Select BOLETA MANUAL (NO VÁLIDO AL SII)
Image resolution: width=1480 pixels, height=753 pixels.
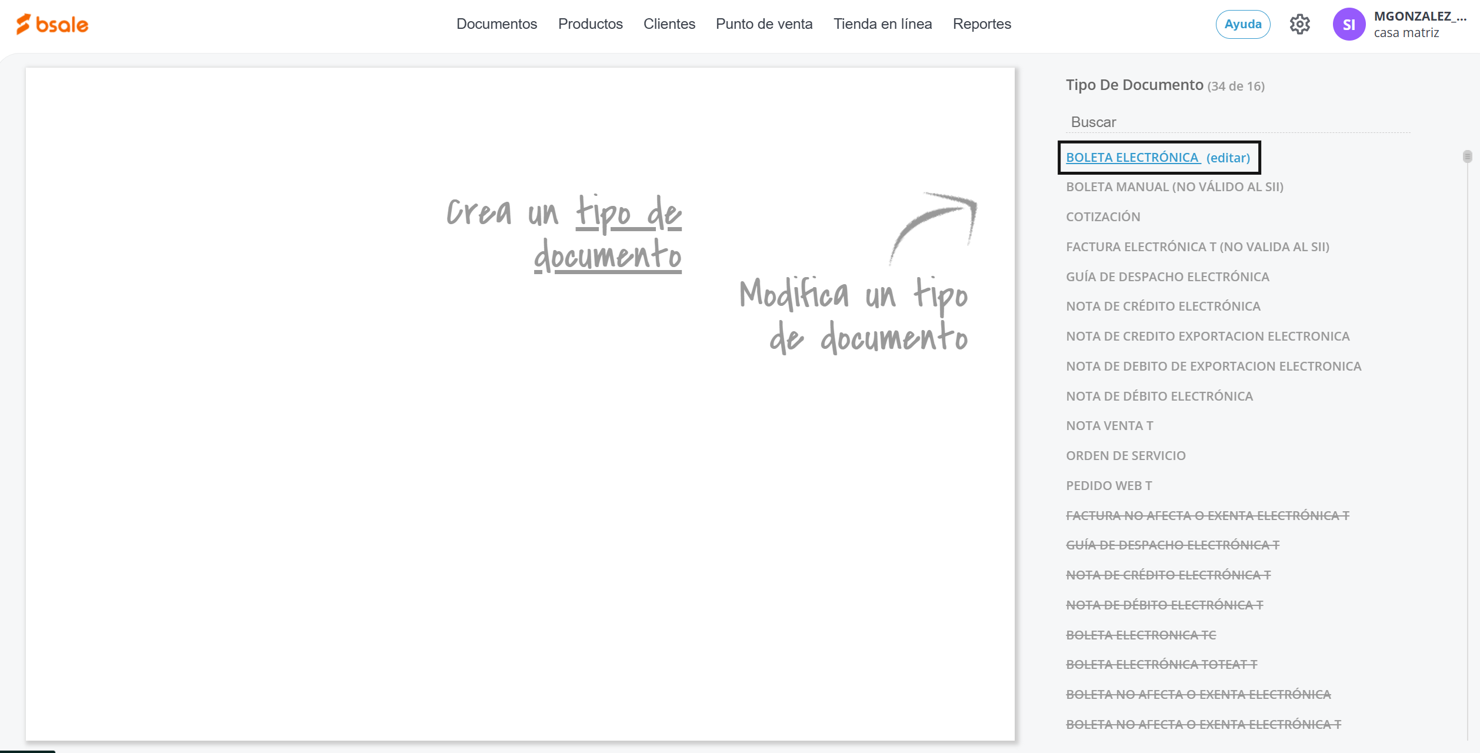point(1174,187)
